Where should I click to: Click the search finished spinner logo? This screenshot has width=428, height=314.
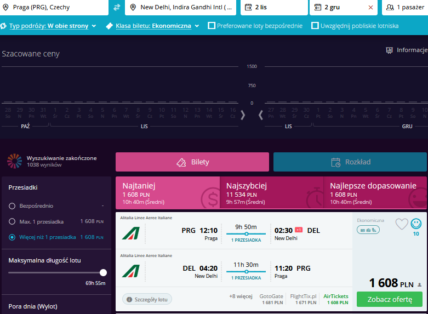pos(14,161)
